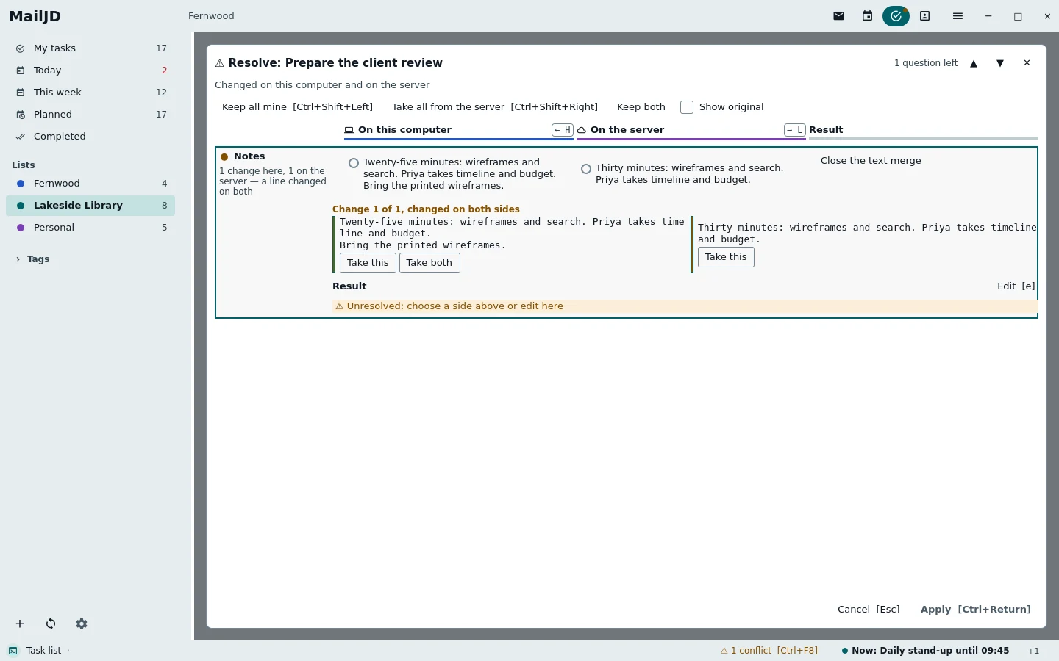Open the Fernwood list

(91, 184)
